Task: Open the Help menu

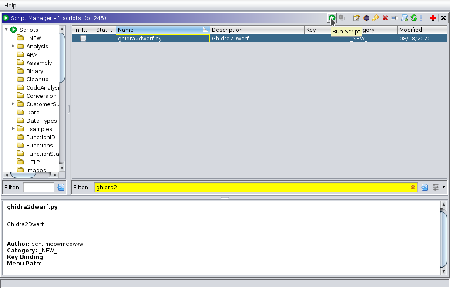Action: [10, 6]
